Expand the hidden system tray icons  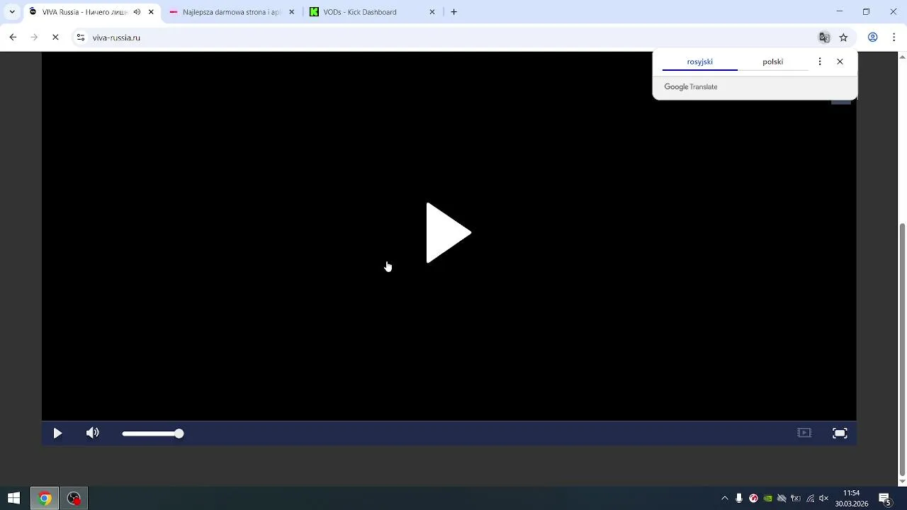click(724, 499)
